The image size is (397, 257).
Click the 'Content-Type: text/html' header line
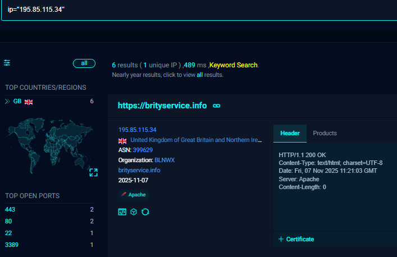331,163
